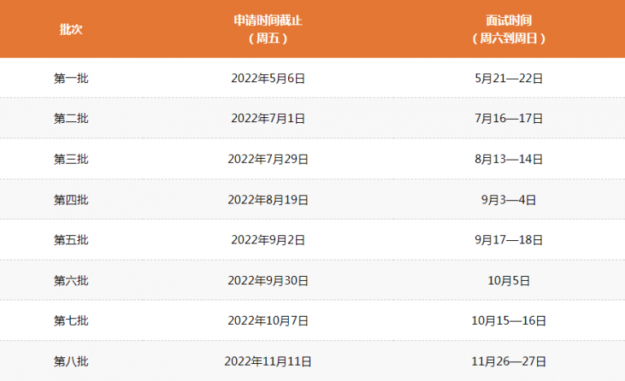
Task: Select the 2022年8月19日 deadline
Action: click(268, 200)
